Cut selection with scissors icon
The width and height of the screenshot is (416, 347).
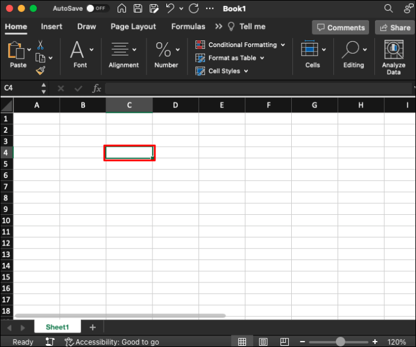[40, 45]
